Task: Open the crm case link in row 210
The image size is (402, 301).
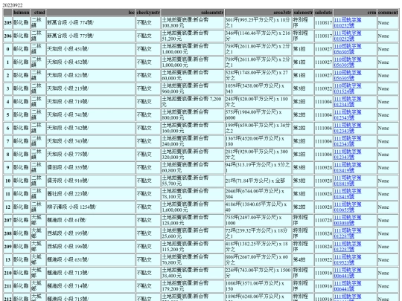Action: pos(348,273)
